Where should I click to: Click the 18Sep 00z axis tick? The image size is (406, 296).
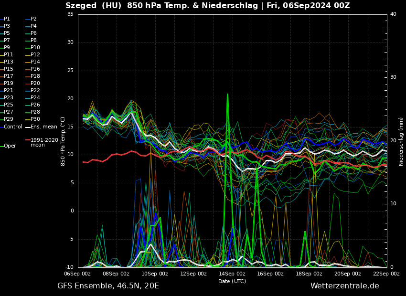tap(309, 274)
